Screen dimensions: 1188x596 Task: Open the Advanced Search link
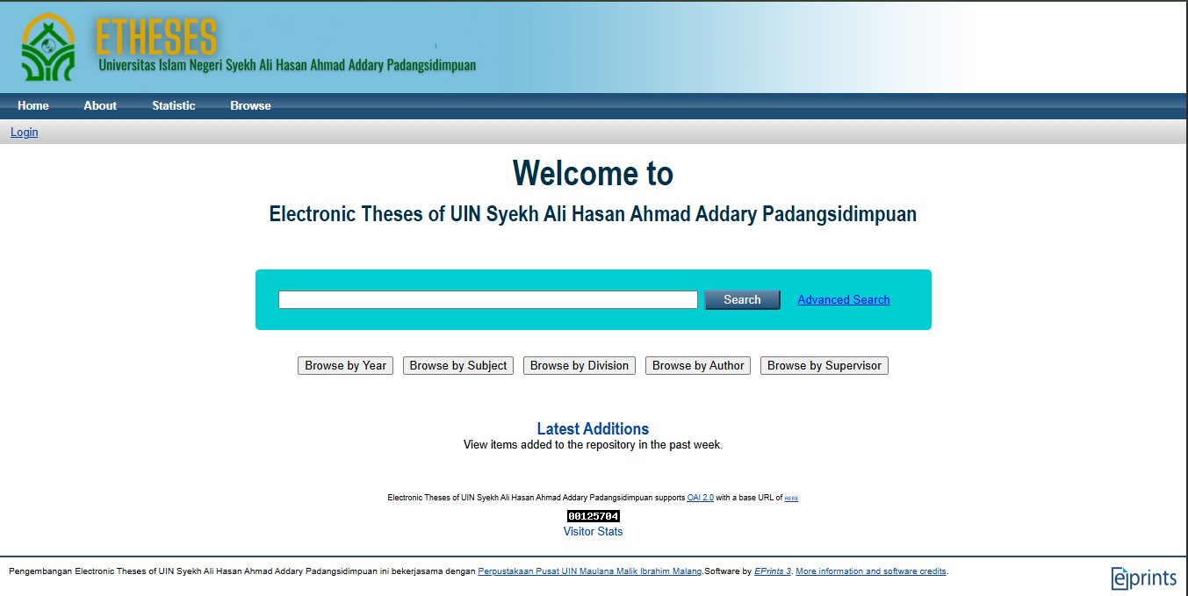pos(844,300)
